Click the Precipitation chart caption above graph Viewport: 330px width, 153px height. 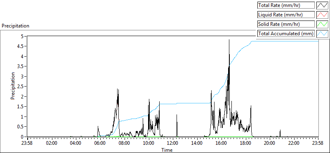[x=15, y=26]
